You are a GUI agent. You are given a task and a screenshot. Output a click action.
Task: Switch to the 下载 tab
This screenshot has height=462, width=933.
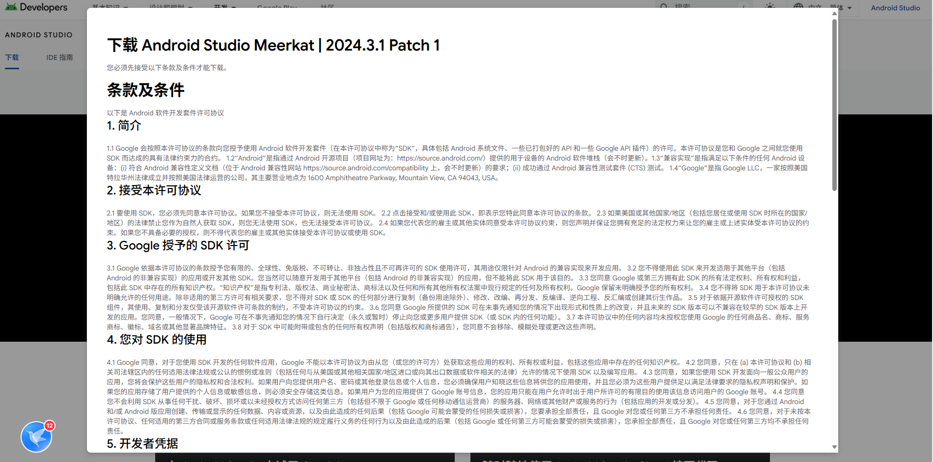pos(12,57)
